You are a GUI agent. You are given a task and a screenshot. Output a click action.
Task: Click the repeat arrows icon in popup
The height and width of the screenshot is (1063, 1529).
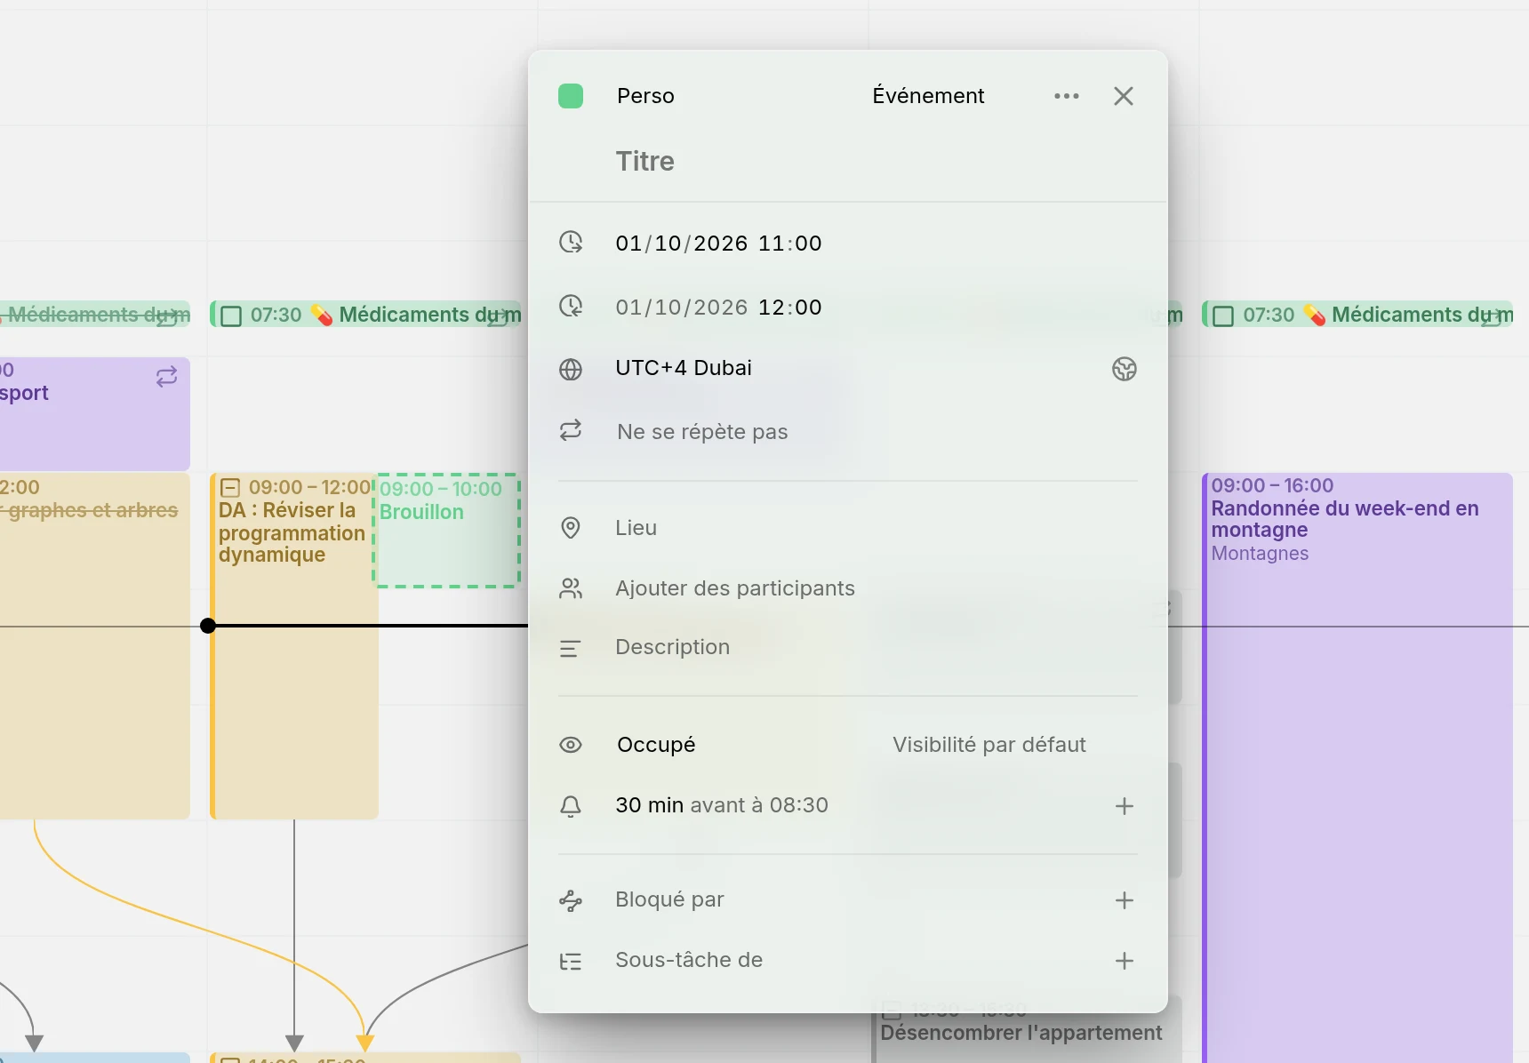[571, 430]
